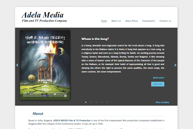Image resolution: width=193 pixels, height=129 pixels.
Task: Click the Whose is this Song? title
Action: coord(95,39)
